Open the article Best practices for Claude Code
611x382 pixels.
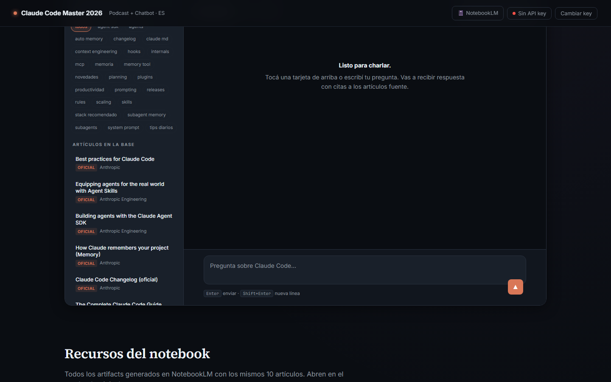(x=124, y=163)
